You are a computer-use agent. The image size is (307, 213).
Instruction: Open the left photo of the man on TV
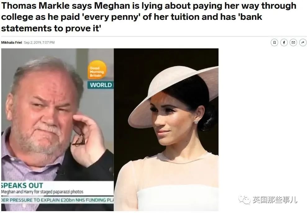(57, 130)
